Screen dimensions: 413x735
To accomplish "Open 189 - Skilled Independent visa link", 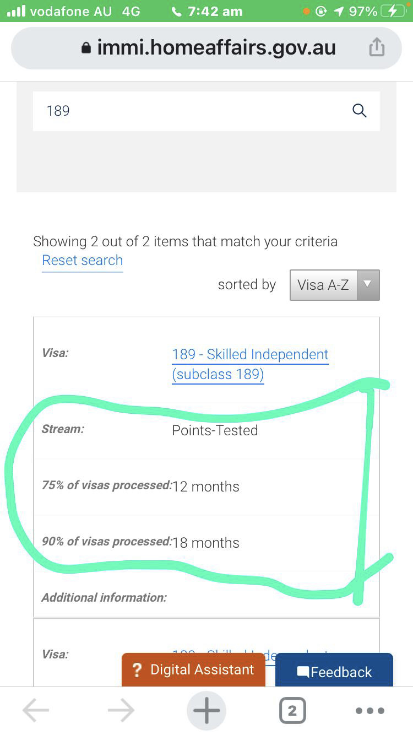I will click(251, 364).
